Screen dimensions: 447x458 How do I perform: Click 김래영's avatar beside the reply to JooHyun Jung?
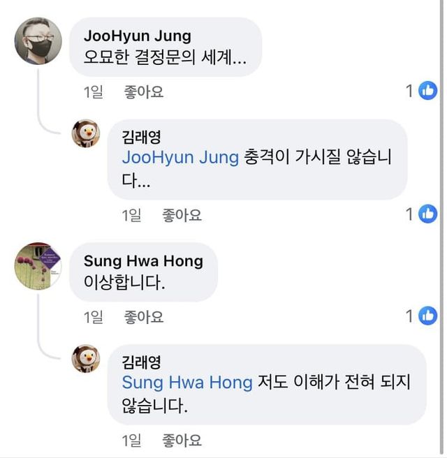87,133
